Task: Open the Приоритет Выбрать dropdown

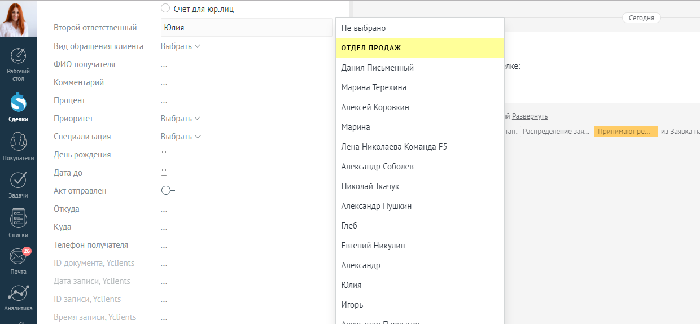Action: point(180,119)
